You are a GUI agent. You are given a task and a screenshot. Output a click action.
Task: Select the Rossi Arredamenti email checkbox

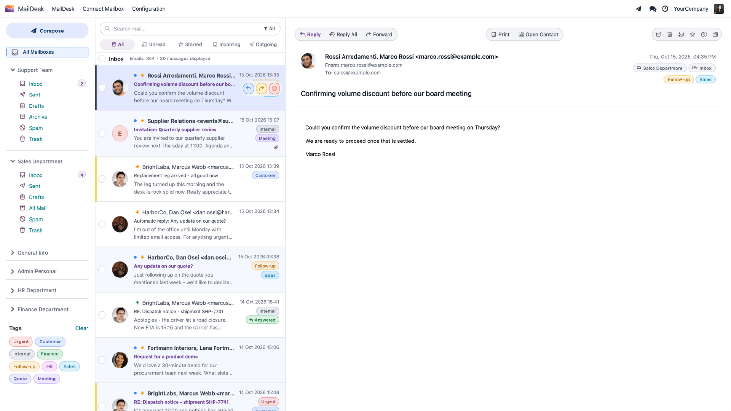pyautogui.click(x=102, y=88)
